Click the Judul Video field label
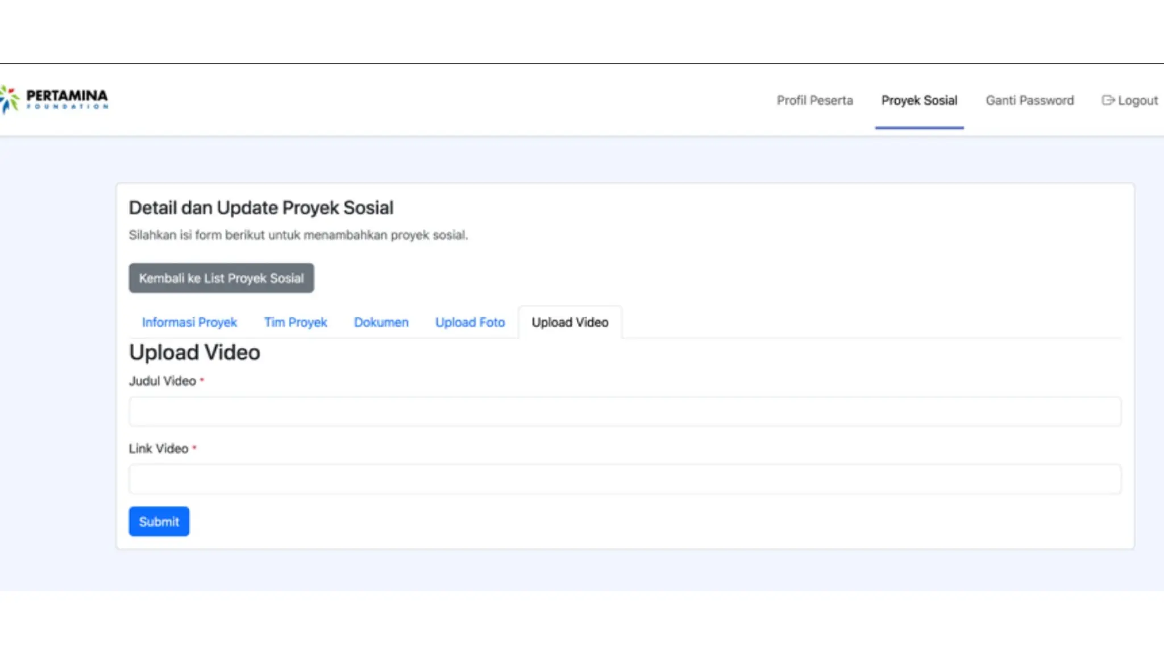This screenshot has height=655, width=1164. (162, 381)
